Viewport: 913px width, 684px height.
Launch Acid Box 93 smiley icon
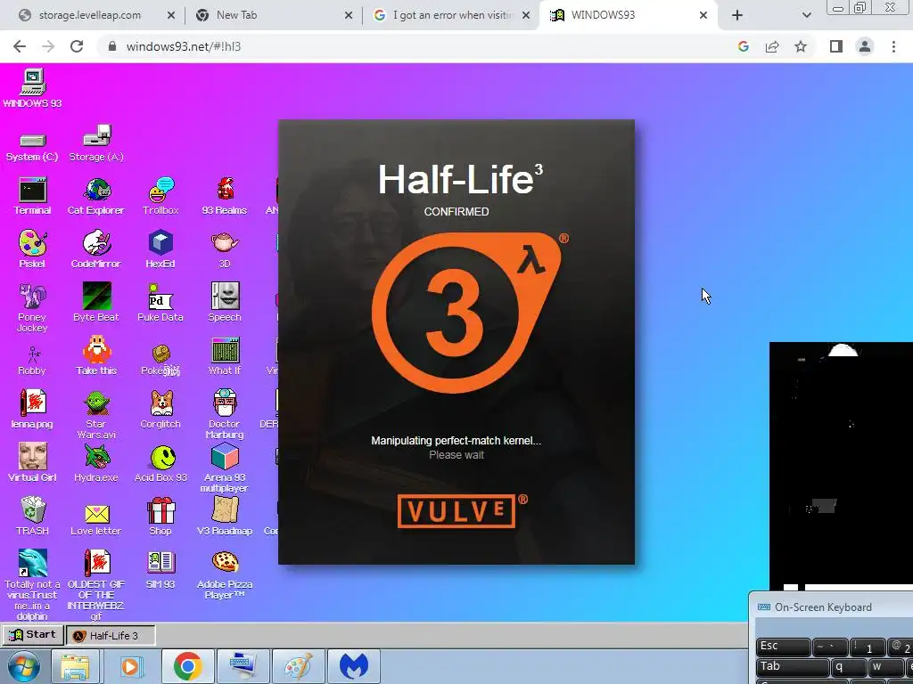click(160, 464)
